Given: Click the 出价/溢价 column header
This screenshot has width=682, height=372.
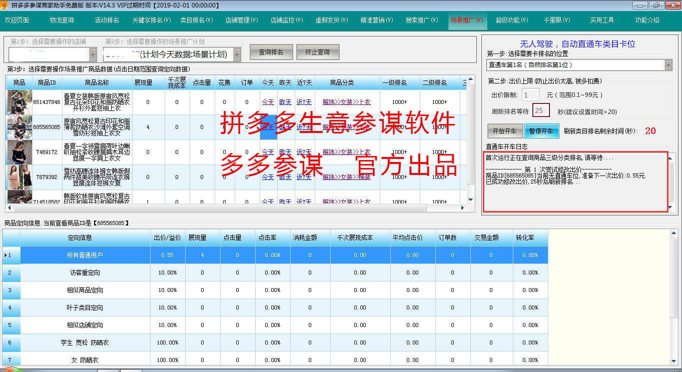Looking at the screenshot, I should point(168,237).
